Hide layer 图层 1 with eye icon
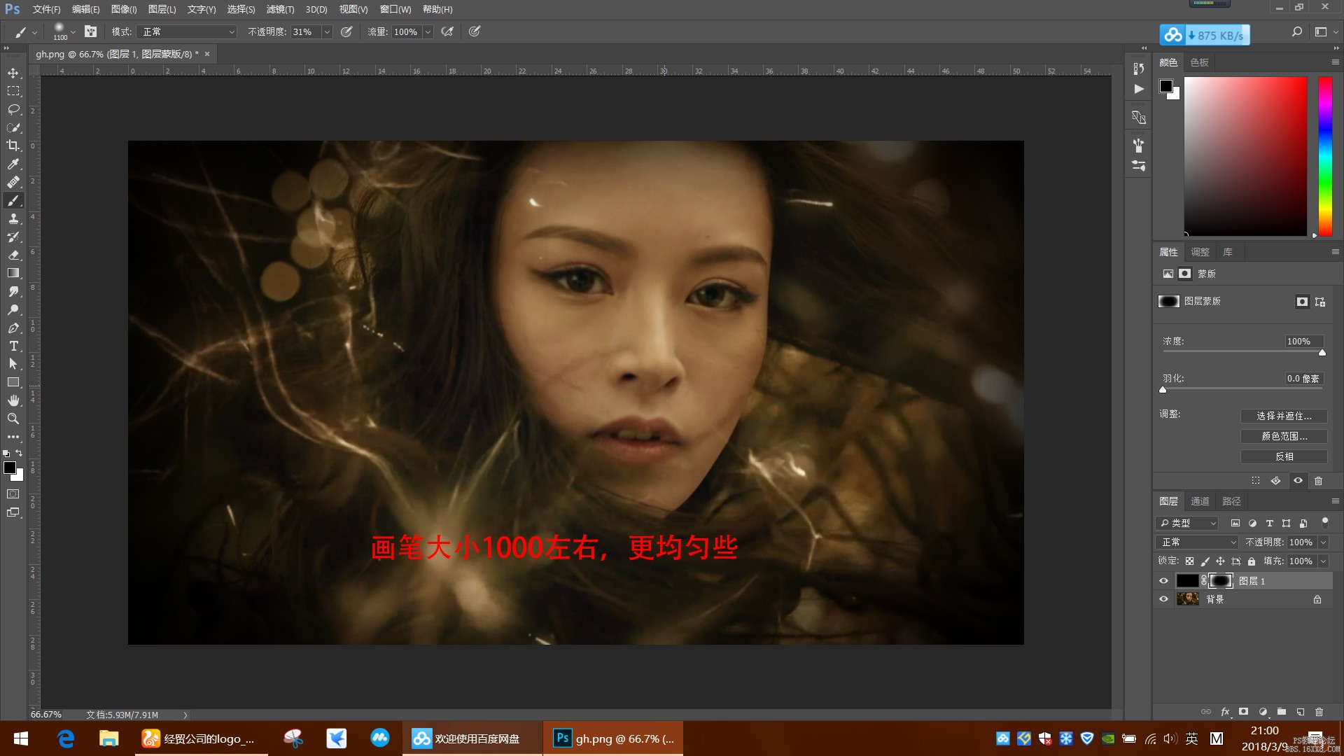The image size is (1344, 756). [1163, 581]
